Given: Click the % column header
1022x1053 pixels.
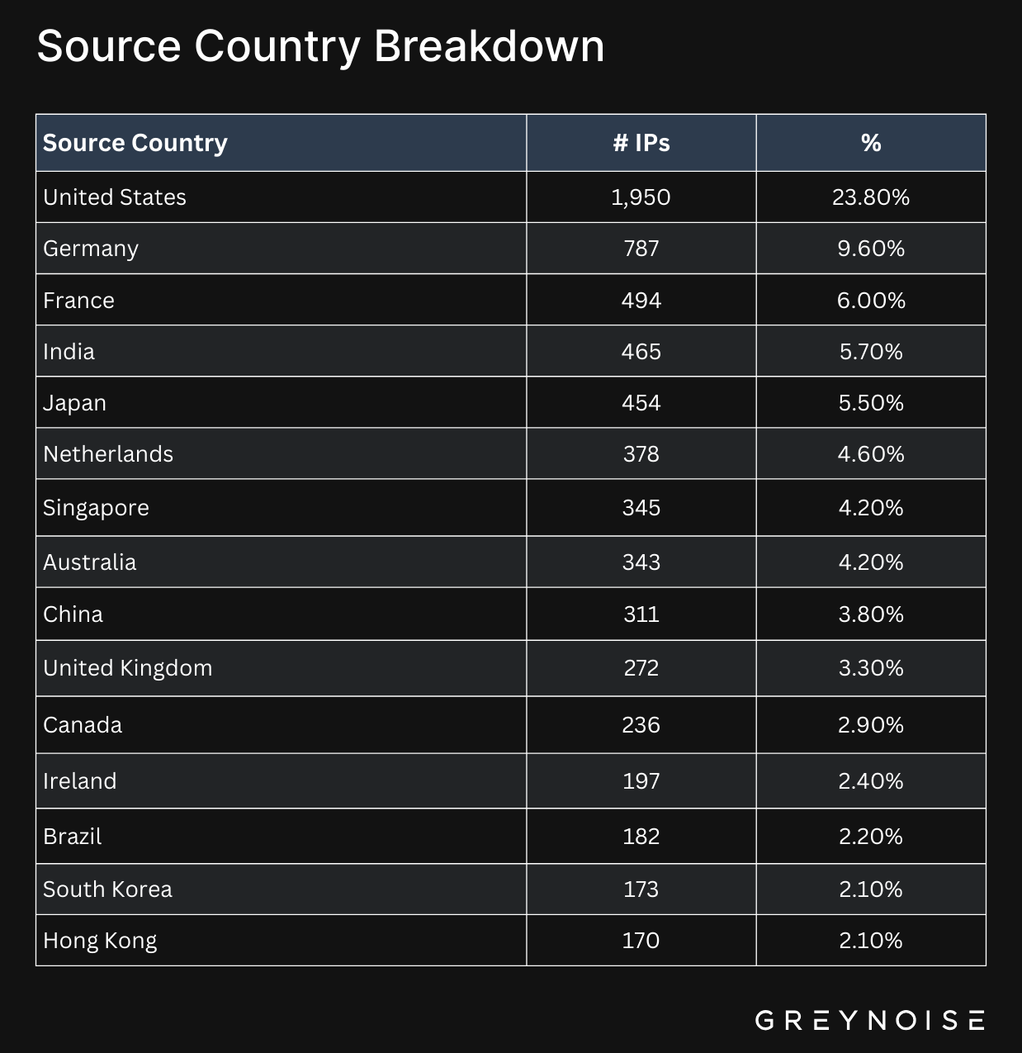Looking at the screenshot, I should click(x=871, y=143).
